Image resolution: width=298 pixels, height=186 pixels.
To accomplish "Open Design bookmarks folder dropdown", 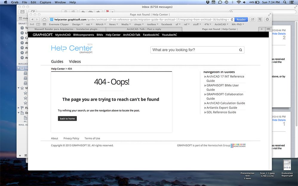I will click(77, 24).
